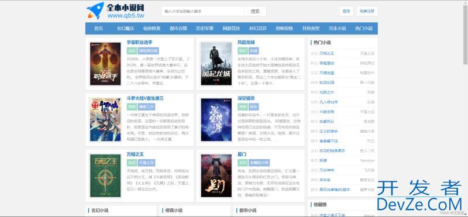Click the blue author tag under 宇宙职业选手

pos(149,51)
